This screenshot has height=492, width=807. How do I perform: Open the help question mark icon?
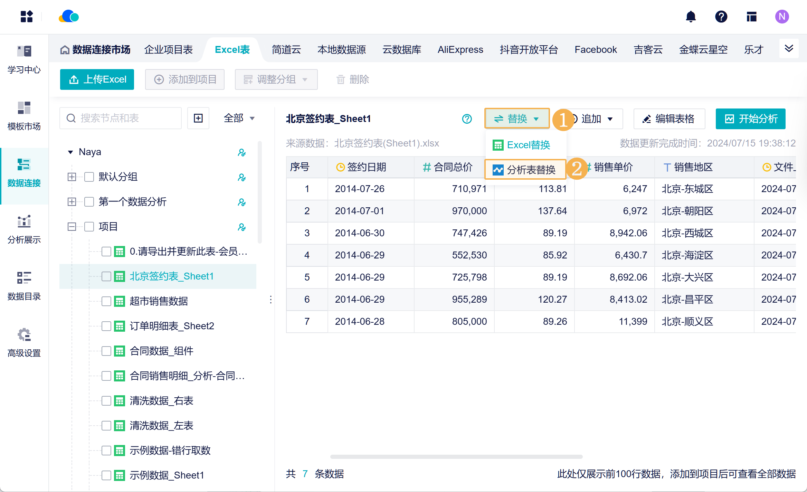coord(721,17)
